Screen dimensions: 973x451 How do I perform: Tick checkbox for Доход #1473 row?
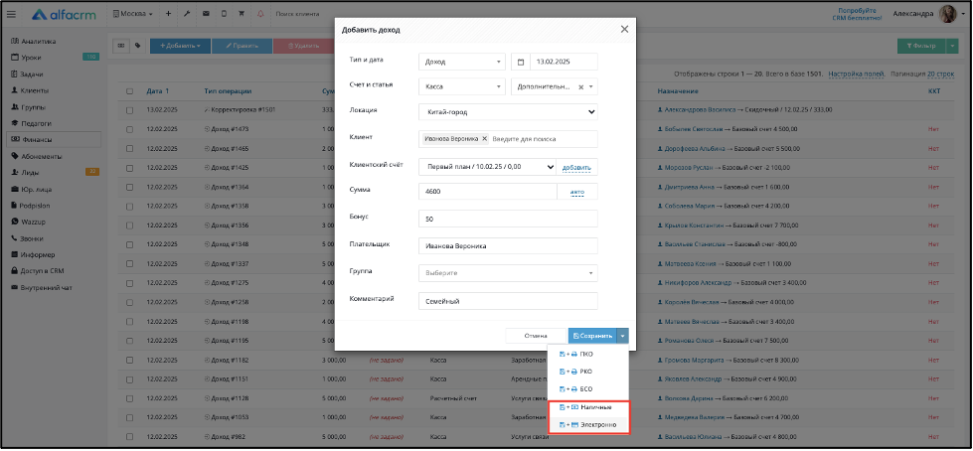point(129,129)
